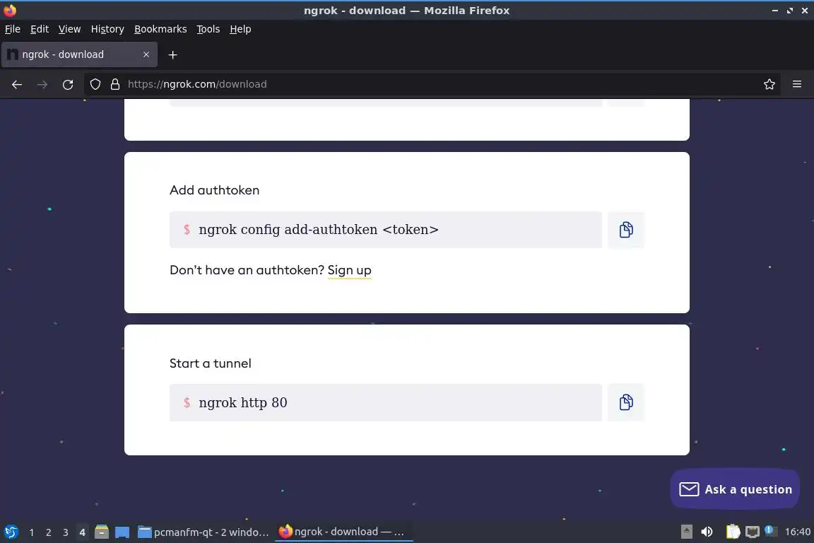Copy the add-authtoken command

625,230
